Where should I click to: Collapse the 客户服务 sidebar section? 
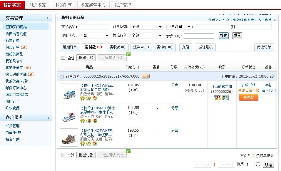click(48, 118)
